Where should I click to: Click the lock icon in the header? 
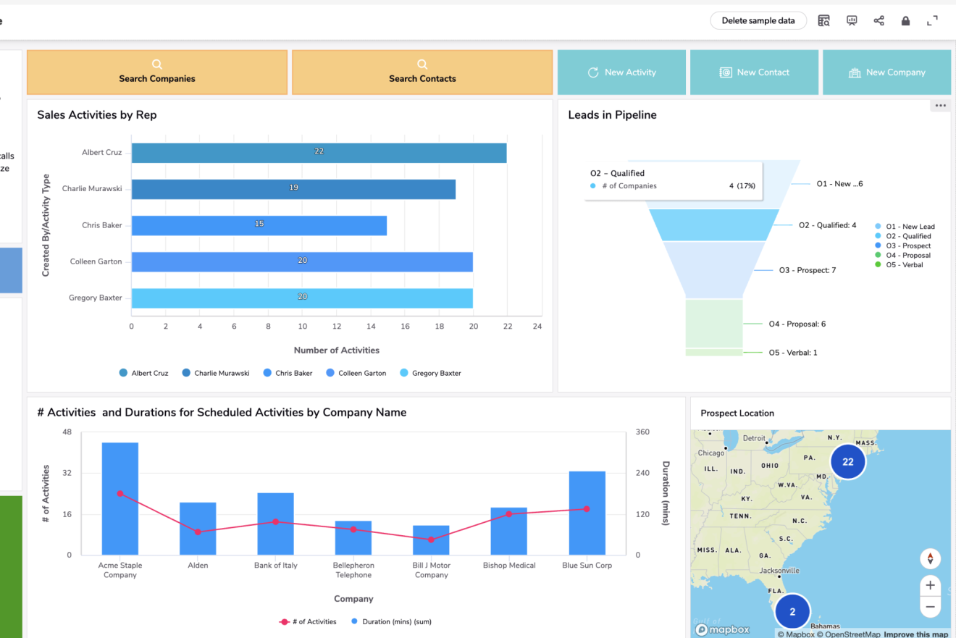pos(905,21)
